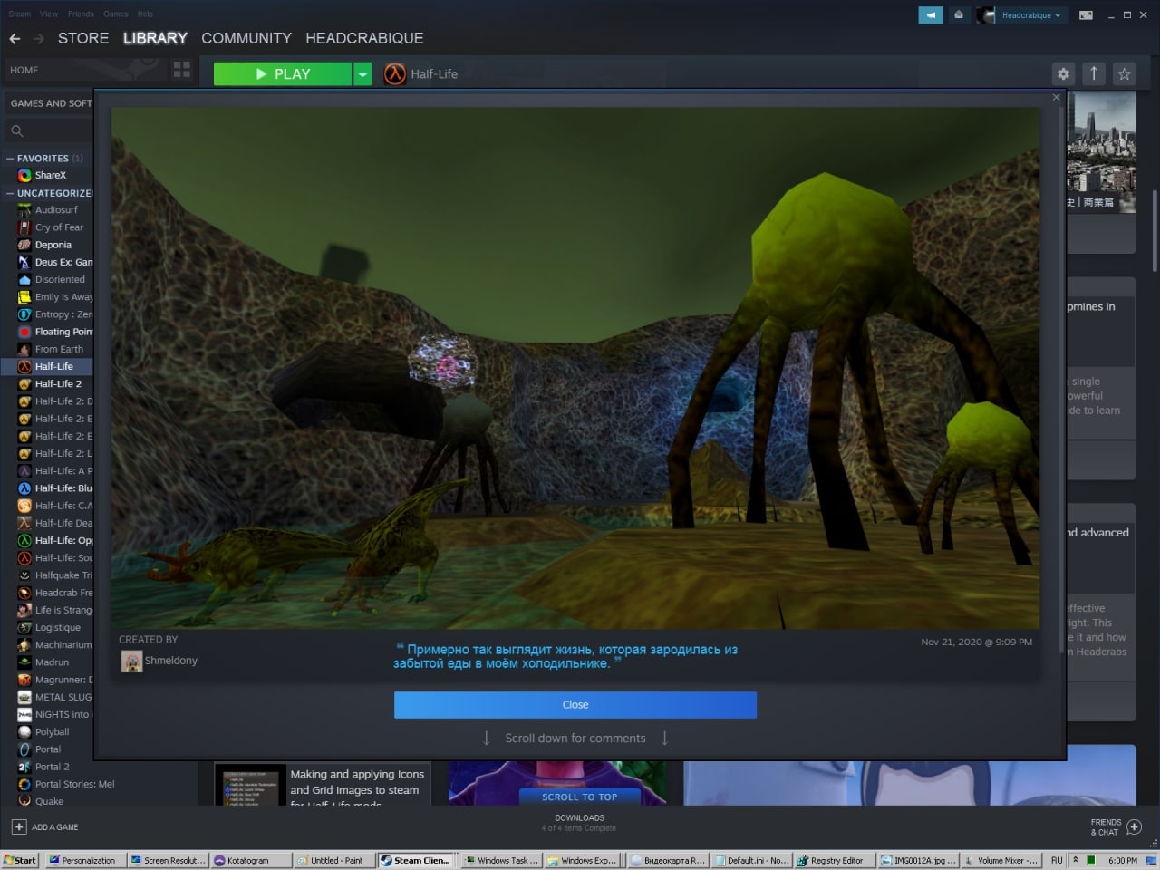Click the Add a Game plus icon
Screen dimensions: 1160x870
click(x=19, y=826)
